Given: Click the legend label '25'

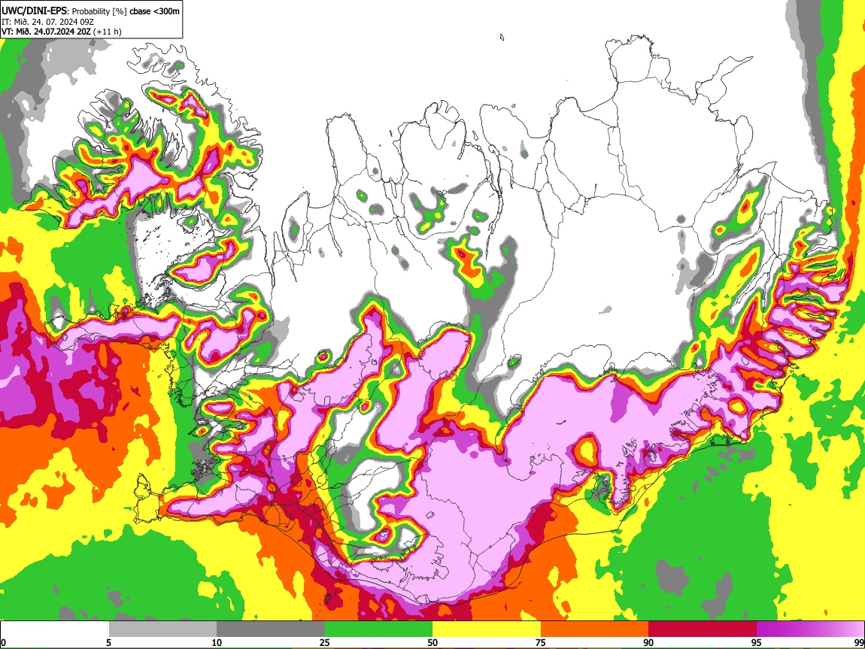Looking at the screenshot, I should (x=325, y=642).
